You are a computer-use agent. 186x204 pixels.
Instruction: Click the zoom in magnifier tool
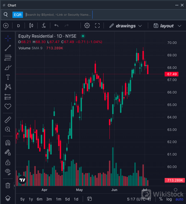(8, 129)
